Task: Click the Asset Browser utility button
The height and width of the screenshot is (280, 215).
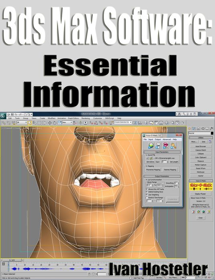Action: click(x=201, y=146)
